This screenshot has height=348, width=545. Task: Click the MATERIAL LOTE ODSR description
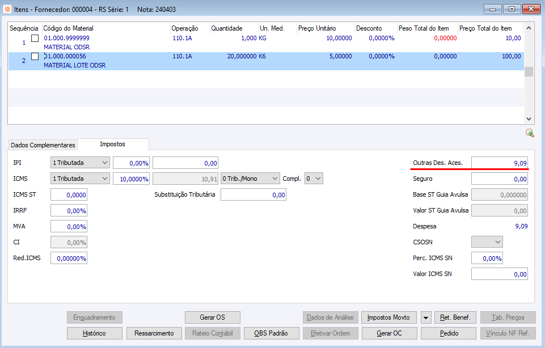point(75,65)
